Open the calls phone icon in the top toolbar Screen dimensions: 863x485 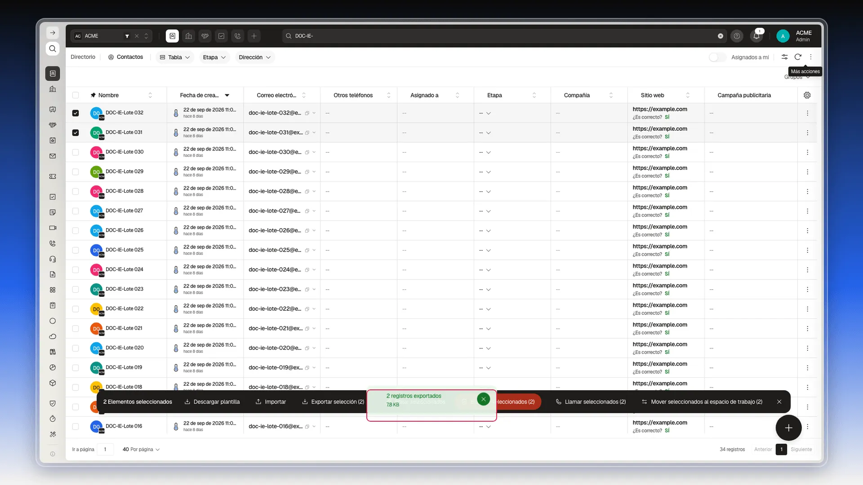click(x=238, y=36)
